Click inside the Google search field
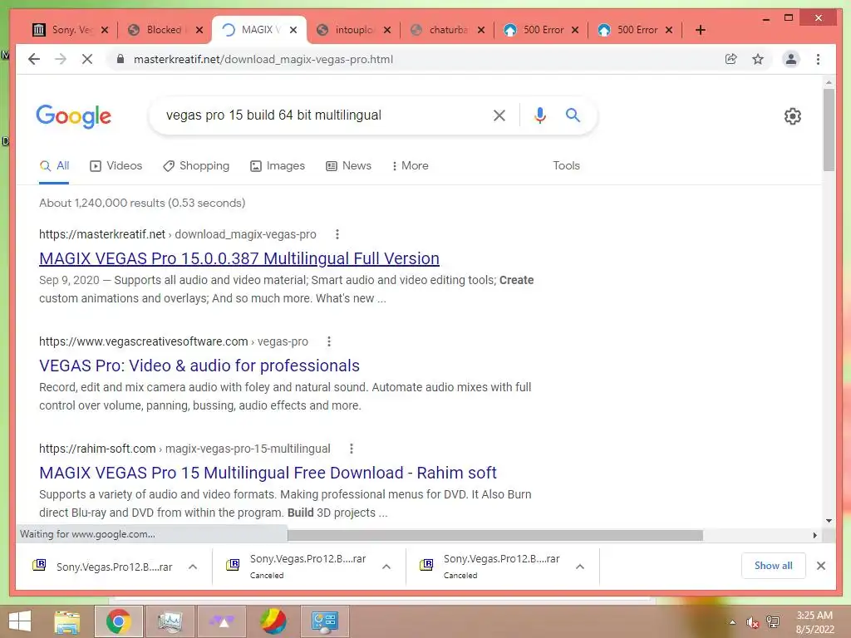Viewport: 851px width, 638px height. pos(320,115)
